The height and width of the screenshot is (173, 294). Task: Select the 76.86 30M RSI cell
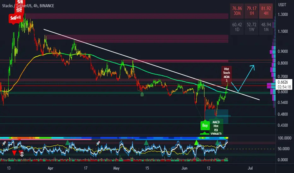coord(237,11)
